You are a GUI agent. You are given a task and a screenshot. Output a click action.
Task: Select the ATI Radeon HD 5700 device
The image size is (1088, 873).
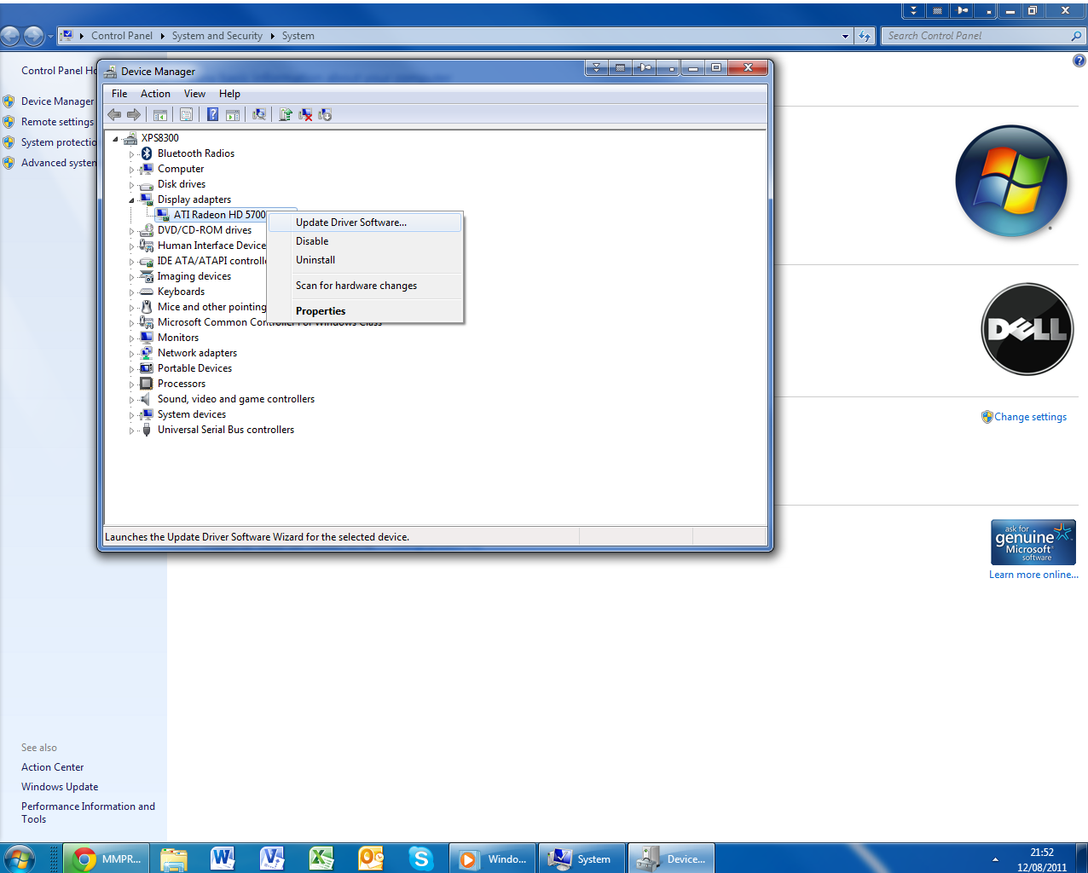(x=220, y=215)
